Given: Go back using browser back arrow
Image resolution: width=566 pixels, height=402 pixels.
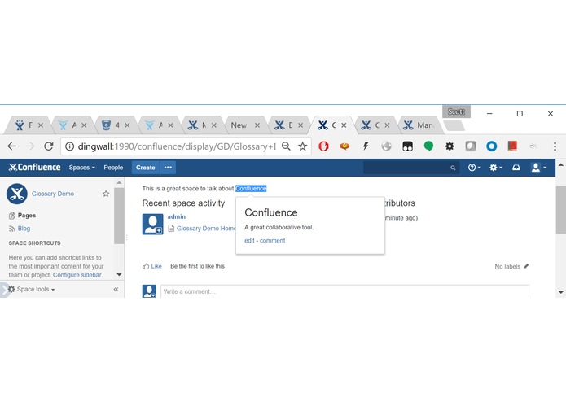Looking at the screenshot, I should [x=12, y=146].
